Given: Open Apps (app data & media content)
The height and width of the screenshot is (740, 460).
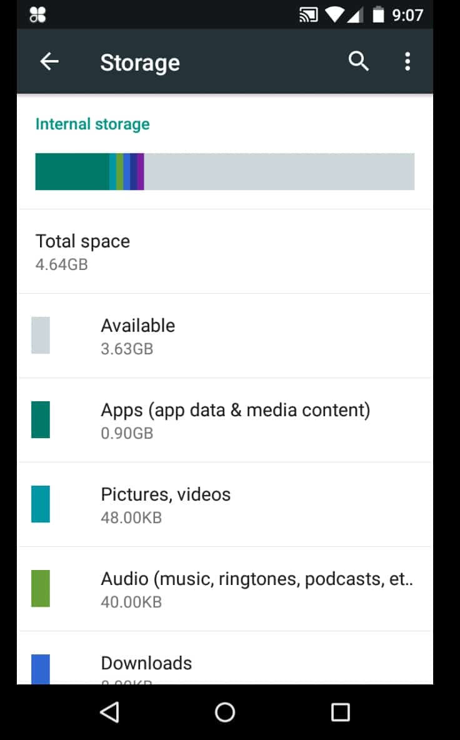Looking at the screenshot, I should click(235, 420).
